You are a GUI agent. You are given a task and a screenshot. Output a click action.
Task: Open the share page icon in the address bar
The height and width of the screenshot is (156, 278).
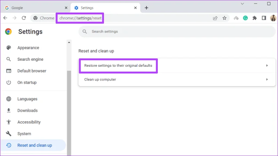pos(215,18)
